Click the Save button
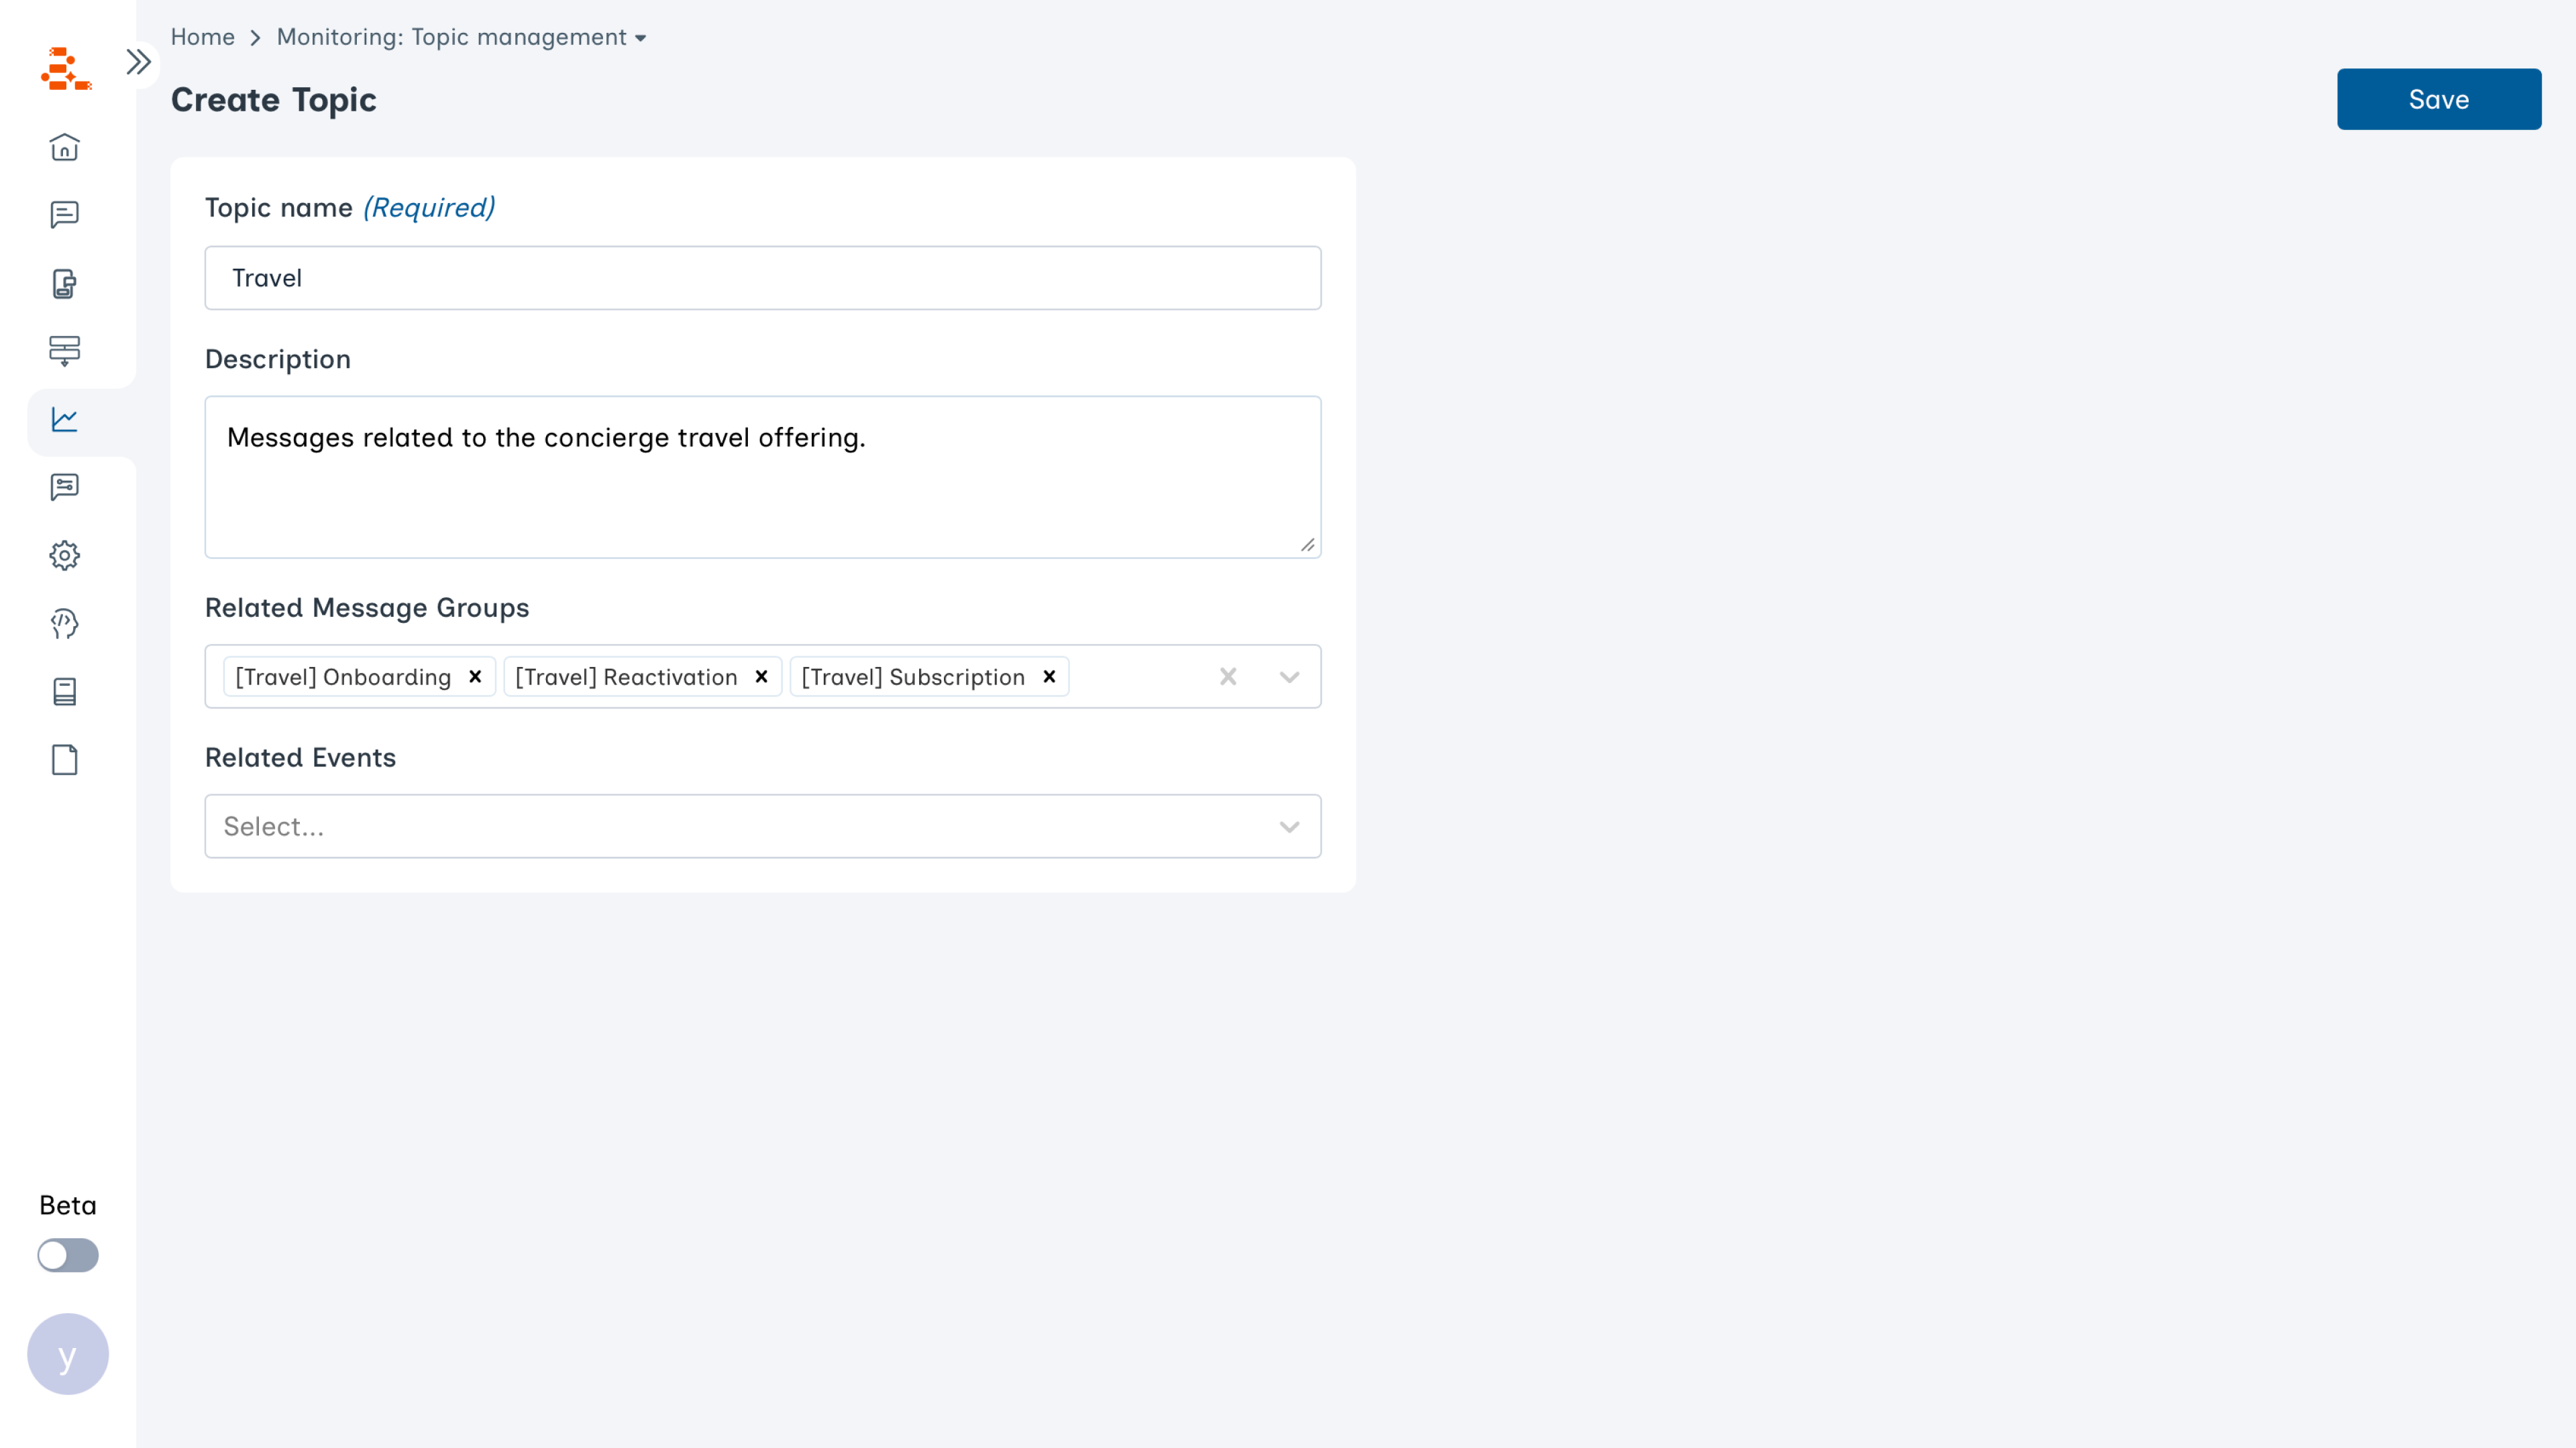This screenshot has height=1448, width=2576. coord(2438,99)
